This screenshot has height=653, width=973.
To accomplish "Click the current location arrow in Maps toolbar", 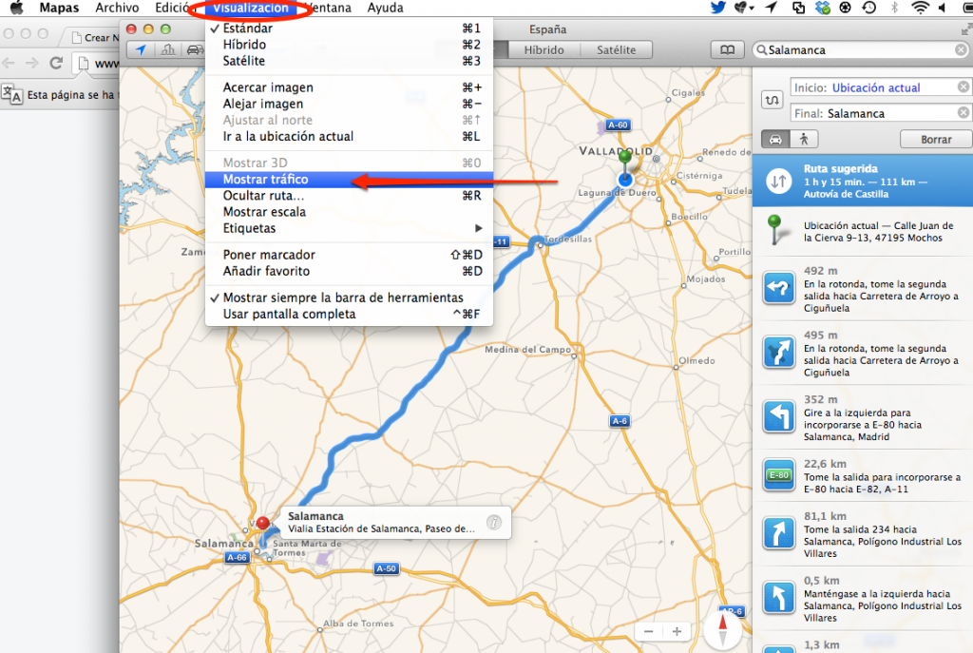I will click(141, 49).
